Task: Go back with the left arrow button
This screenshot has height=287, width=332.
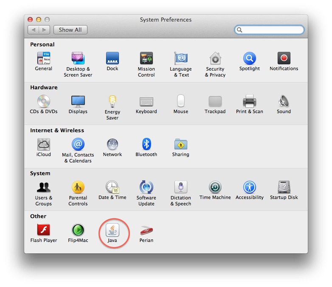Action: click(33, 30)
